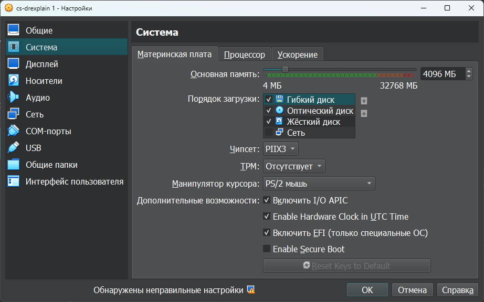Open the COM-порты icon in sidebar
Screen dimensions: 484x302
(14, 131)
